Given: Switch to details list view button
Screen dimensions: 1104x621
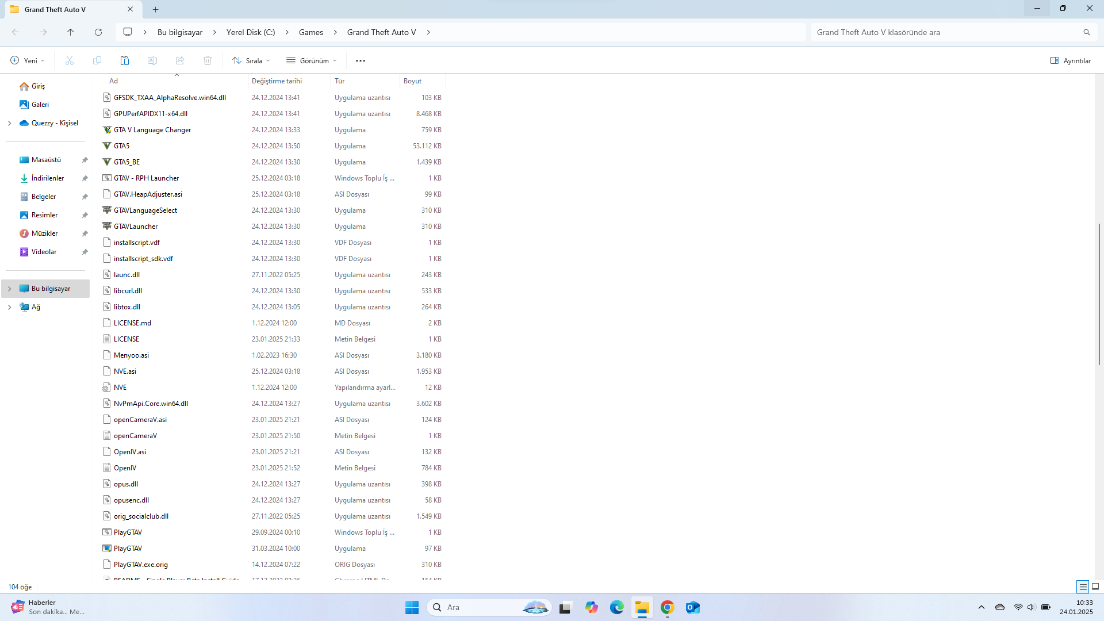Looking at the screenshot, I should click(1083, 586).
